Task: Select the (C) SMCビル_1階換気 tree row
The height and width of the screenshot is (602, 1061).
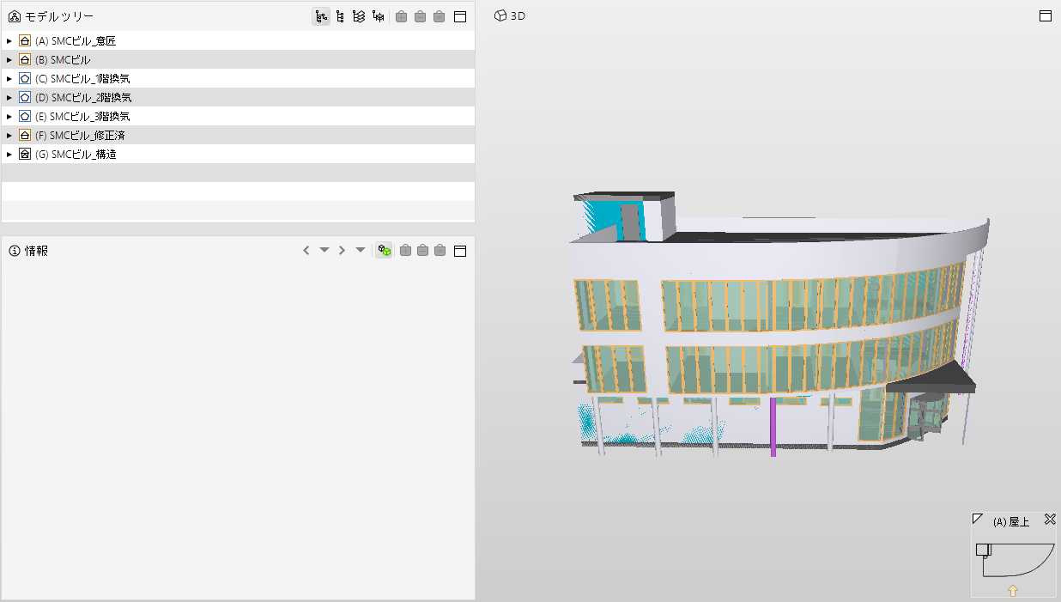Action: 238,78
